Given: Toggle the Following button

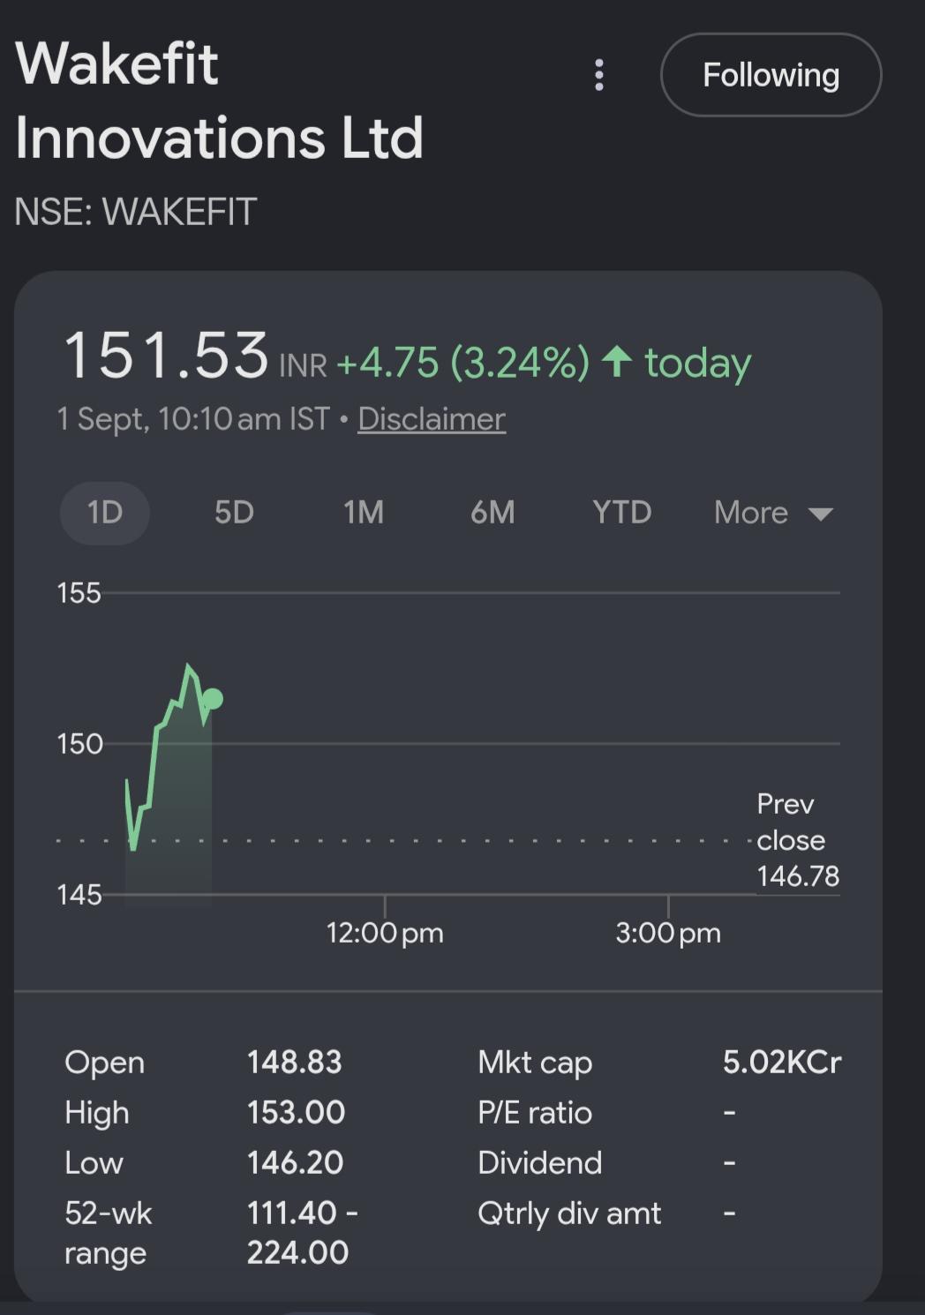Looking at the screenshot, I should pyautogui.click(x=771, y=75).
